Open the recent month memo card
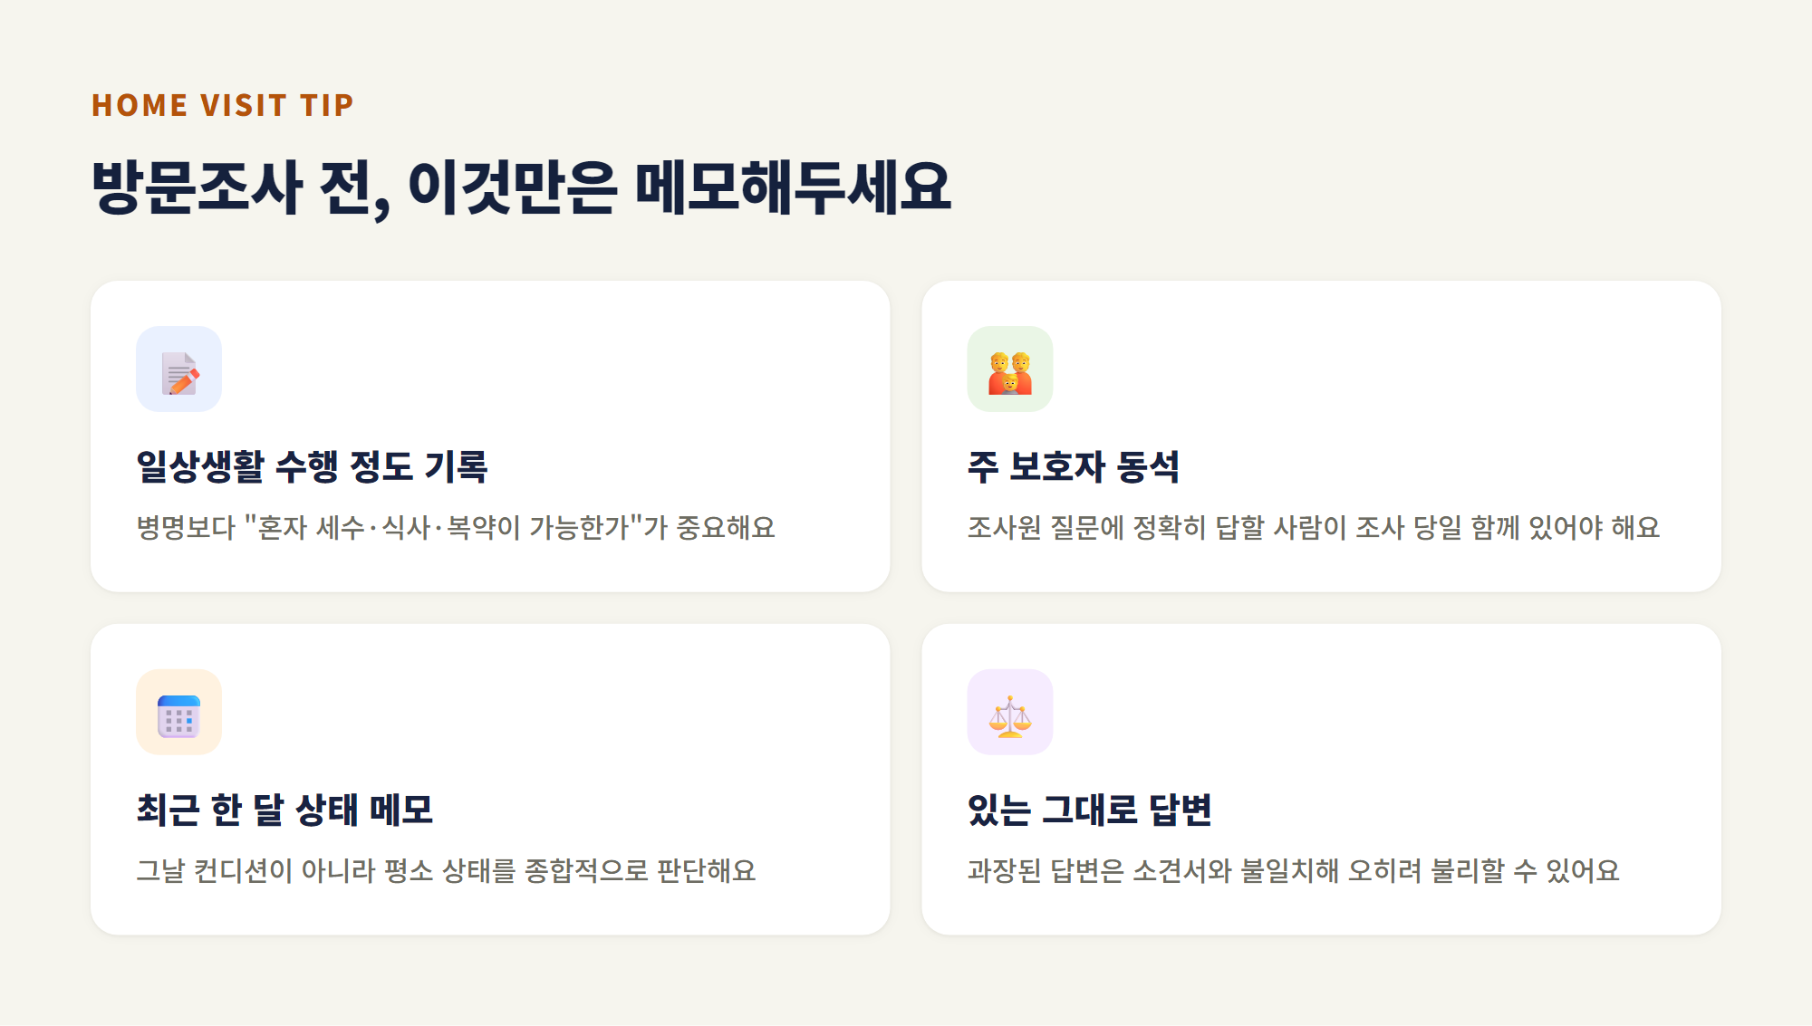Screen dimensions: 1812x1026 tap(490, 779)
